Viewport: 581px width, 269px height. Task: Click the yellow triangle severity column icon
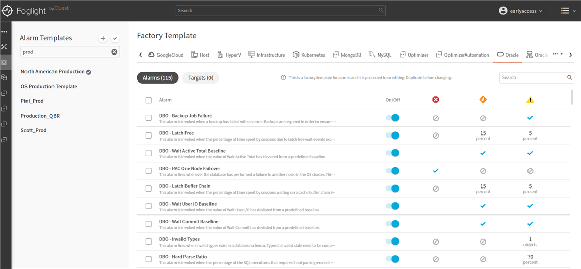click(x=530, y=100)
